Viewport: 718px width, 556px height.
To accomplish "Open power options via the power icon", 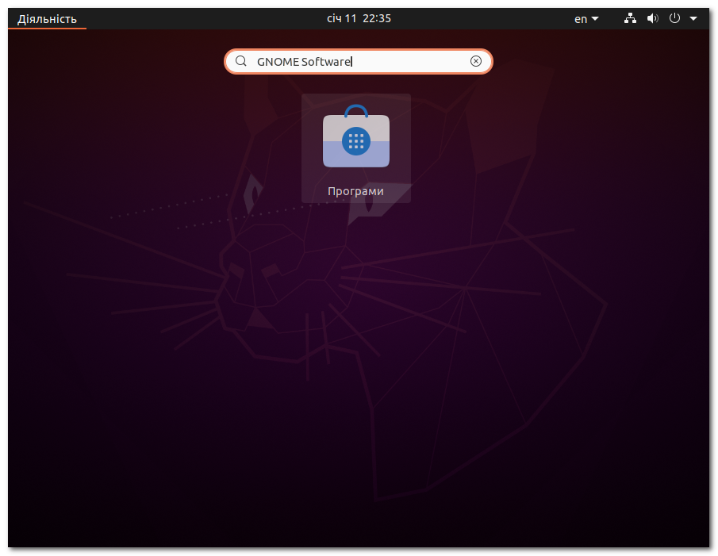I will (674, 17).
